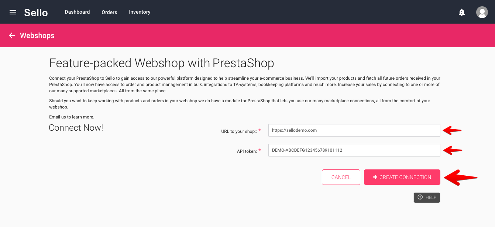Viewport: 495px width, 227px height.
Task: Focus the URL to your shop field
Action: [x=354, y=130]
